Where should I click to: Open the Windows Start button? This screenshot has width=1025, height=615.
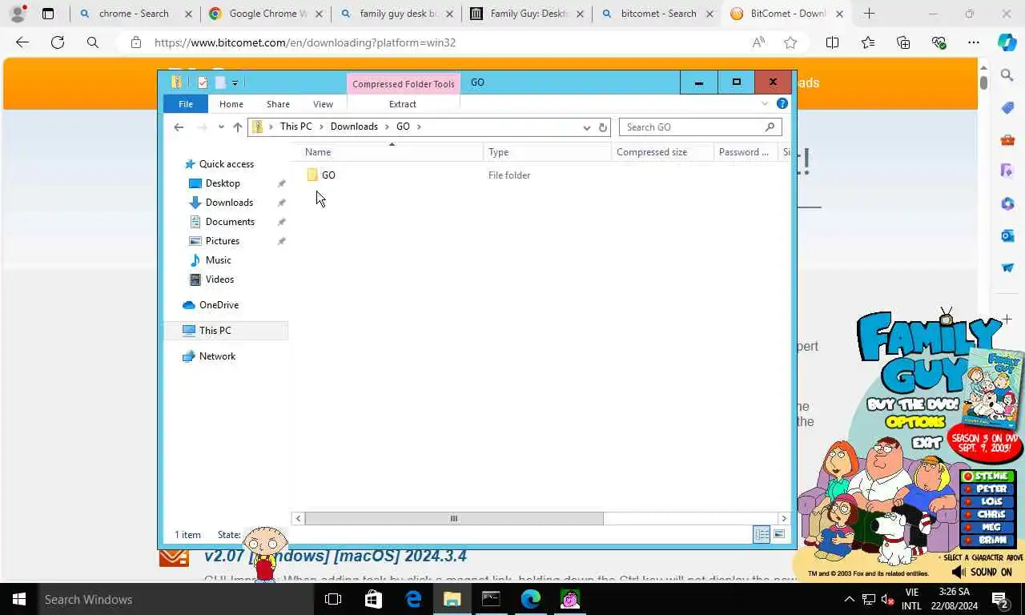coord(18,599)
